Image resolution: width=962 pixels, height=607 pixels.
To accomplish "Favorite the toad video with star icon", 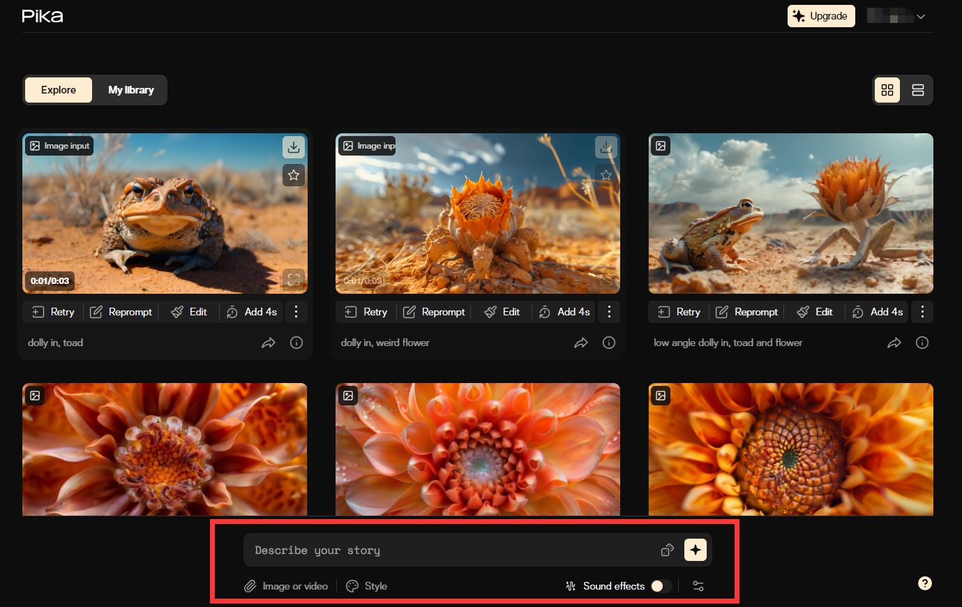I will [294, 175].
